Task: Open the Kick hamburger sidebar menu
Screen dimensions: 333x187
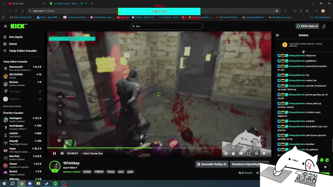Action: (5, 26)
